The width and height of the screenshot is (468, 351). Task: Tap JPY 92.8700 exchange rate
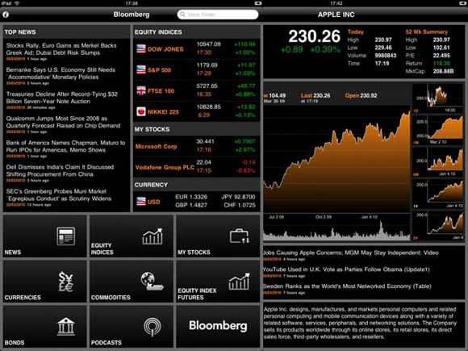[238, 197]
